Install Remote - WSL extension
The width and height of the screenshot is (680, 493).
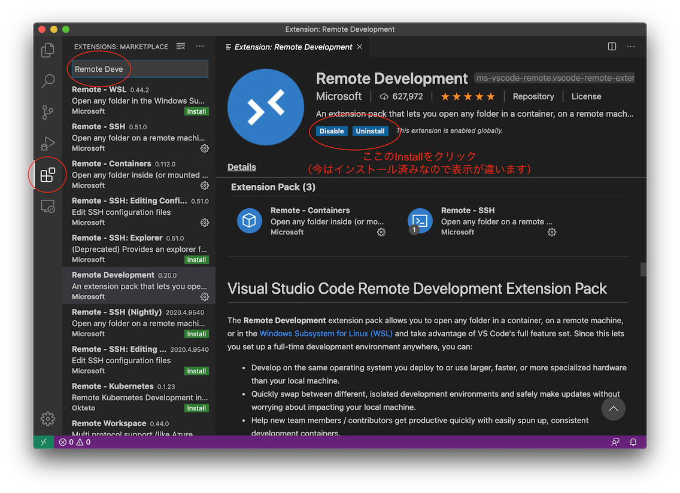[196, 111]
